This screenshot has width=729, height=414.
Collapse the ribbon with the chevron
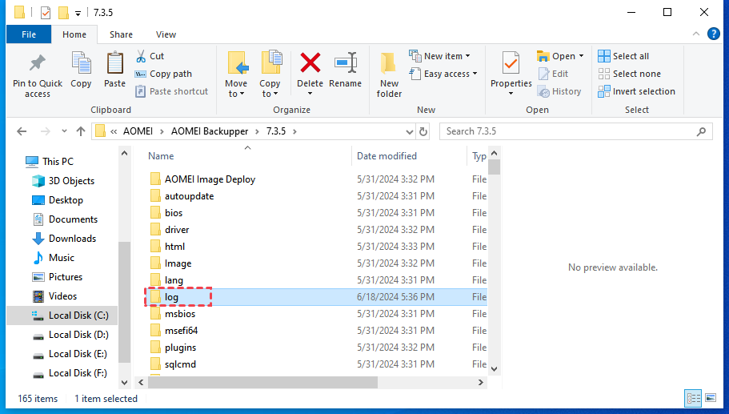696,34
